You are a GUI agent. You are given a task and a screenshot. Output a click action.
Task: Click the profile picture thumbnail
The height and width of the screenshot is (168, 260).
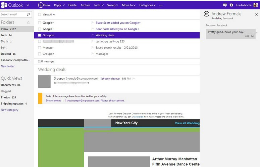(x=255, y=5)
